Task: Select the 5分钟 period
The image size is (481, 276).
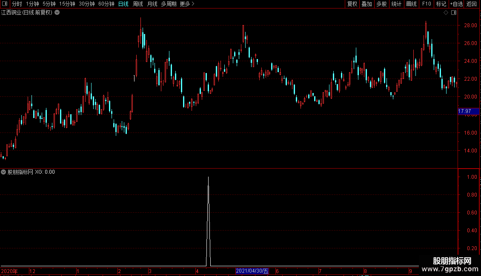Action: pyautogui.click(x=49, y=4)
